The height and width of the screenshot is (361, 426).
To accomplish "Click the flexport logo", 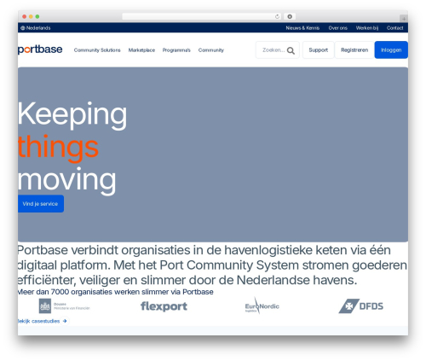I will point(164,306).
